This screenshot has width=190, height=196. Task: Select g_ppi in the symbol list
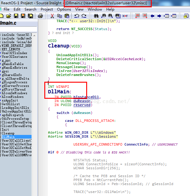pos(6,60)
